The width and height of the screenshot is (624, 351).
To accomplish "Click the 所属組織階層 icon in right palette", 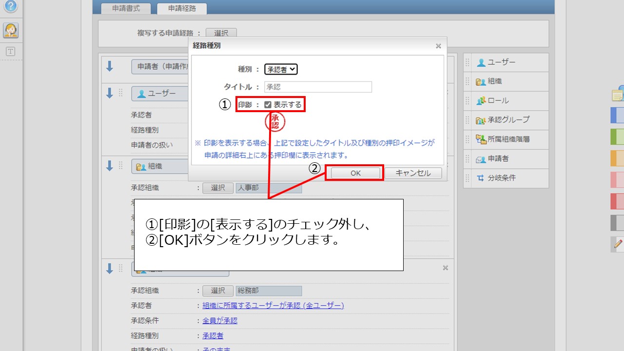I will tap(481, 139).
